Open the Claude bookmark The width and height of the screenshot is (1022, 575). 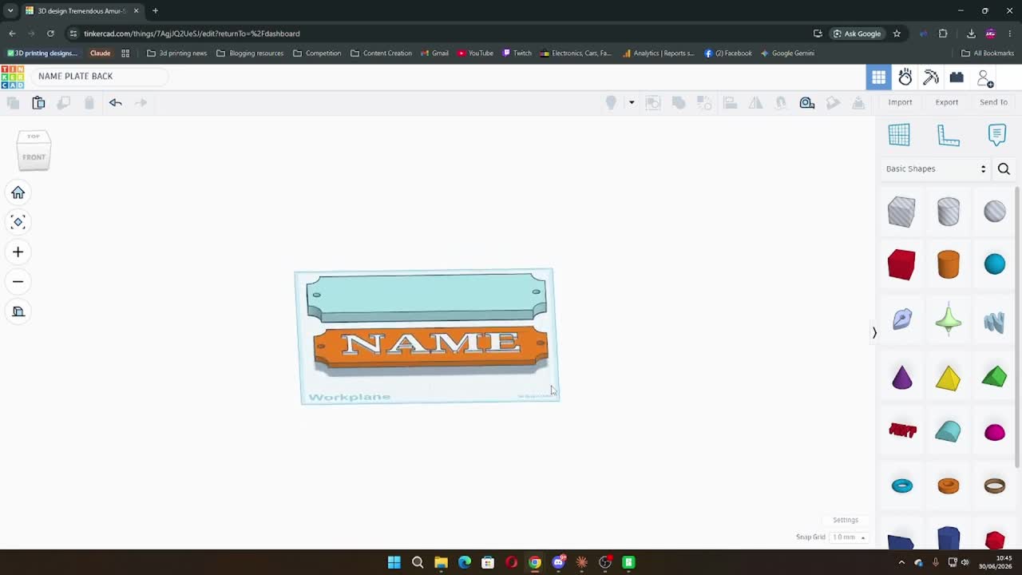[x=101, y=54]
